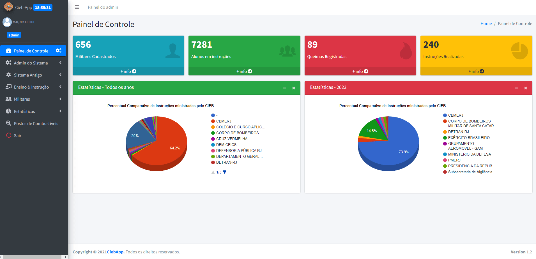Screen dimensions: 536x259
Task: Collapse the Estatísticas - Todos os anos panel
Action: [x=284, y=88]
